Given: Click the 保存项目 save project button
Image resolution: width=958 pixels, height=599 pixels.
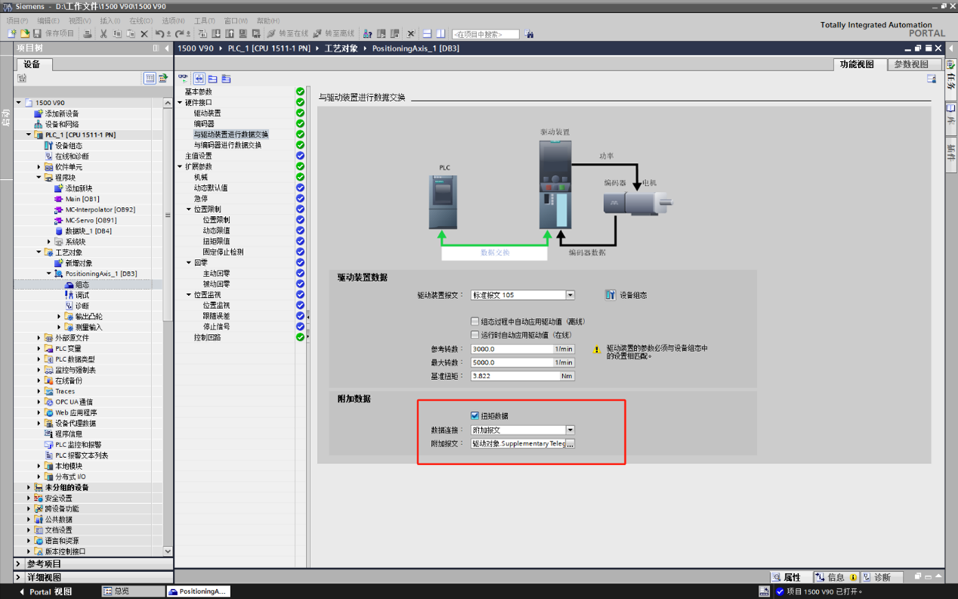Looking at the screenshot, I should click(54, 34).
